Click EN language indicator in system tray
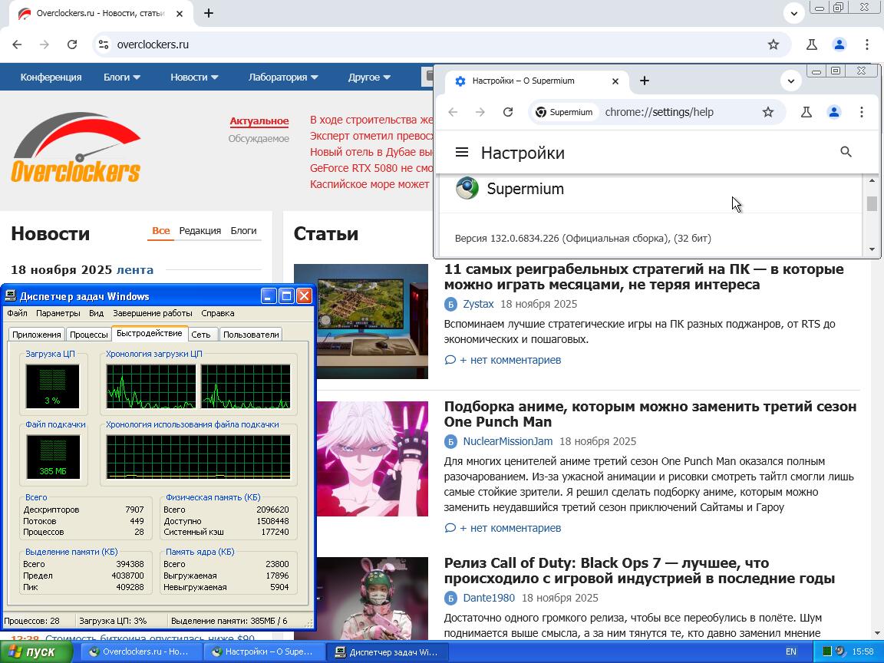Image resolution: width=884 pixels, height=663 pixels. 791,651
